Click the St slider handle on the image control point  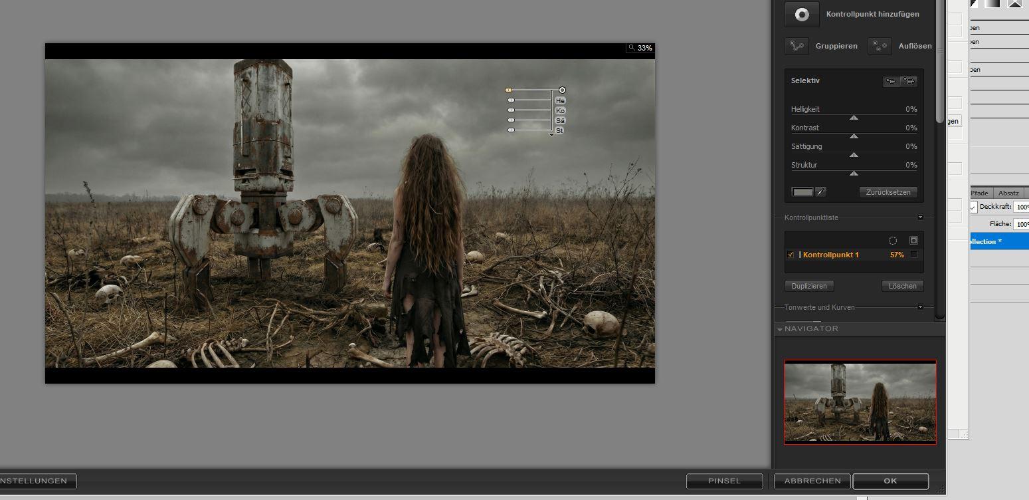coord(511,130)
